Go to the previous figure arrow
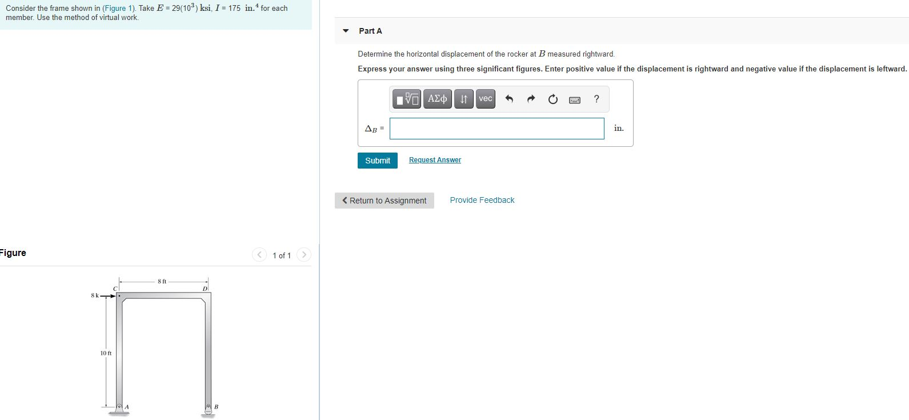Image resolution: width=909 pixels, height=420 pixels. [259, 255]
